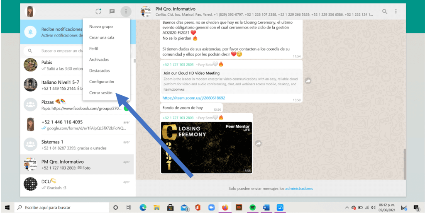Open chat options menu in conversation header
The width and height of the screenshot is (425, 213).
point(396,11)
